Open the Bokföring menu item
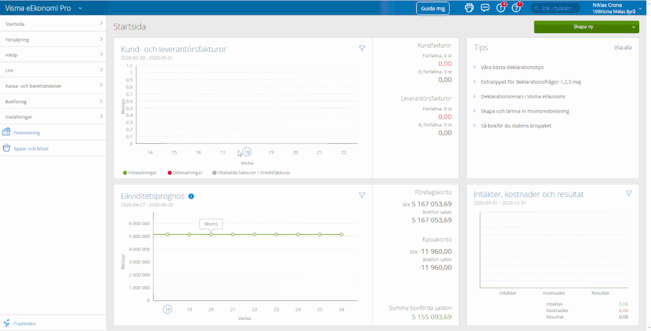 tap(53, 101)
